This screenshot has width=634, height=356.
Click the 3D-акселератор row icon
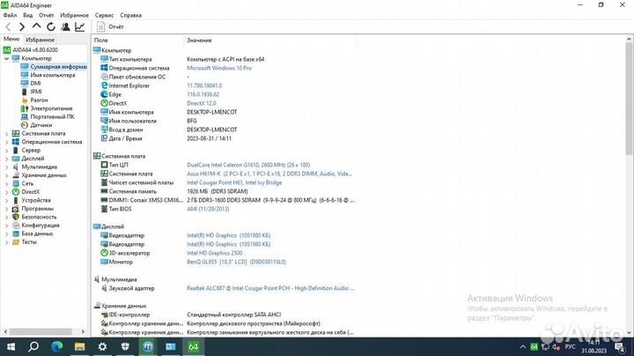coord(104,253)
